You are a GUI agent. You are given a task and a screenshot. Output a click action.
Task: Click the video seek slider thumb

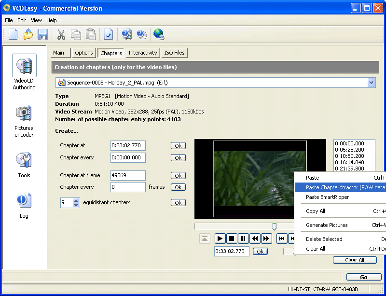click(274, 226)
